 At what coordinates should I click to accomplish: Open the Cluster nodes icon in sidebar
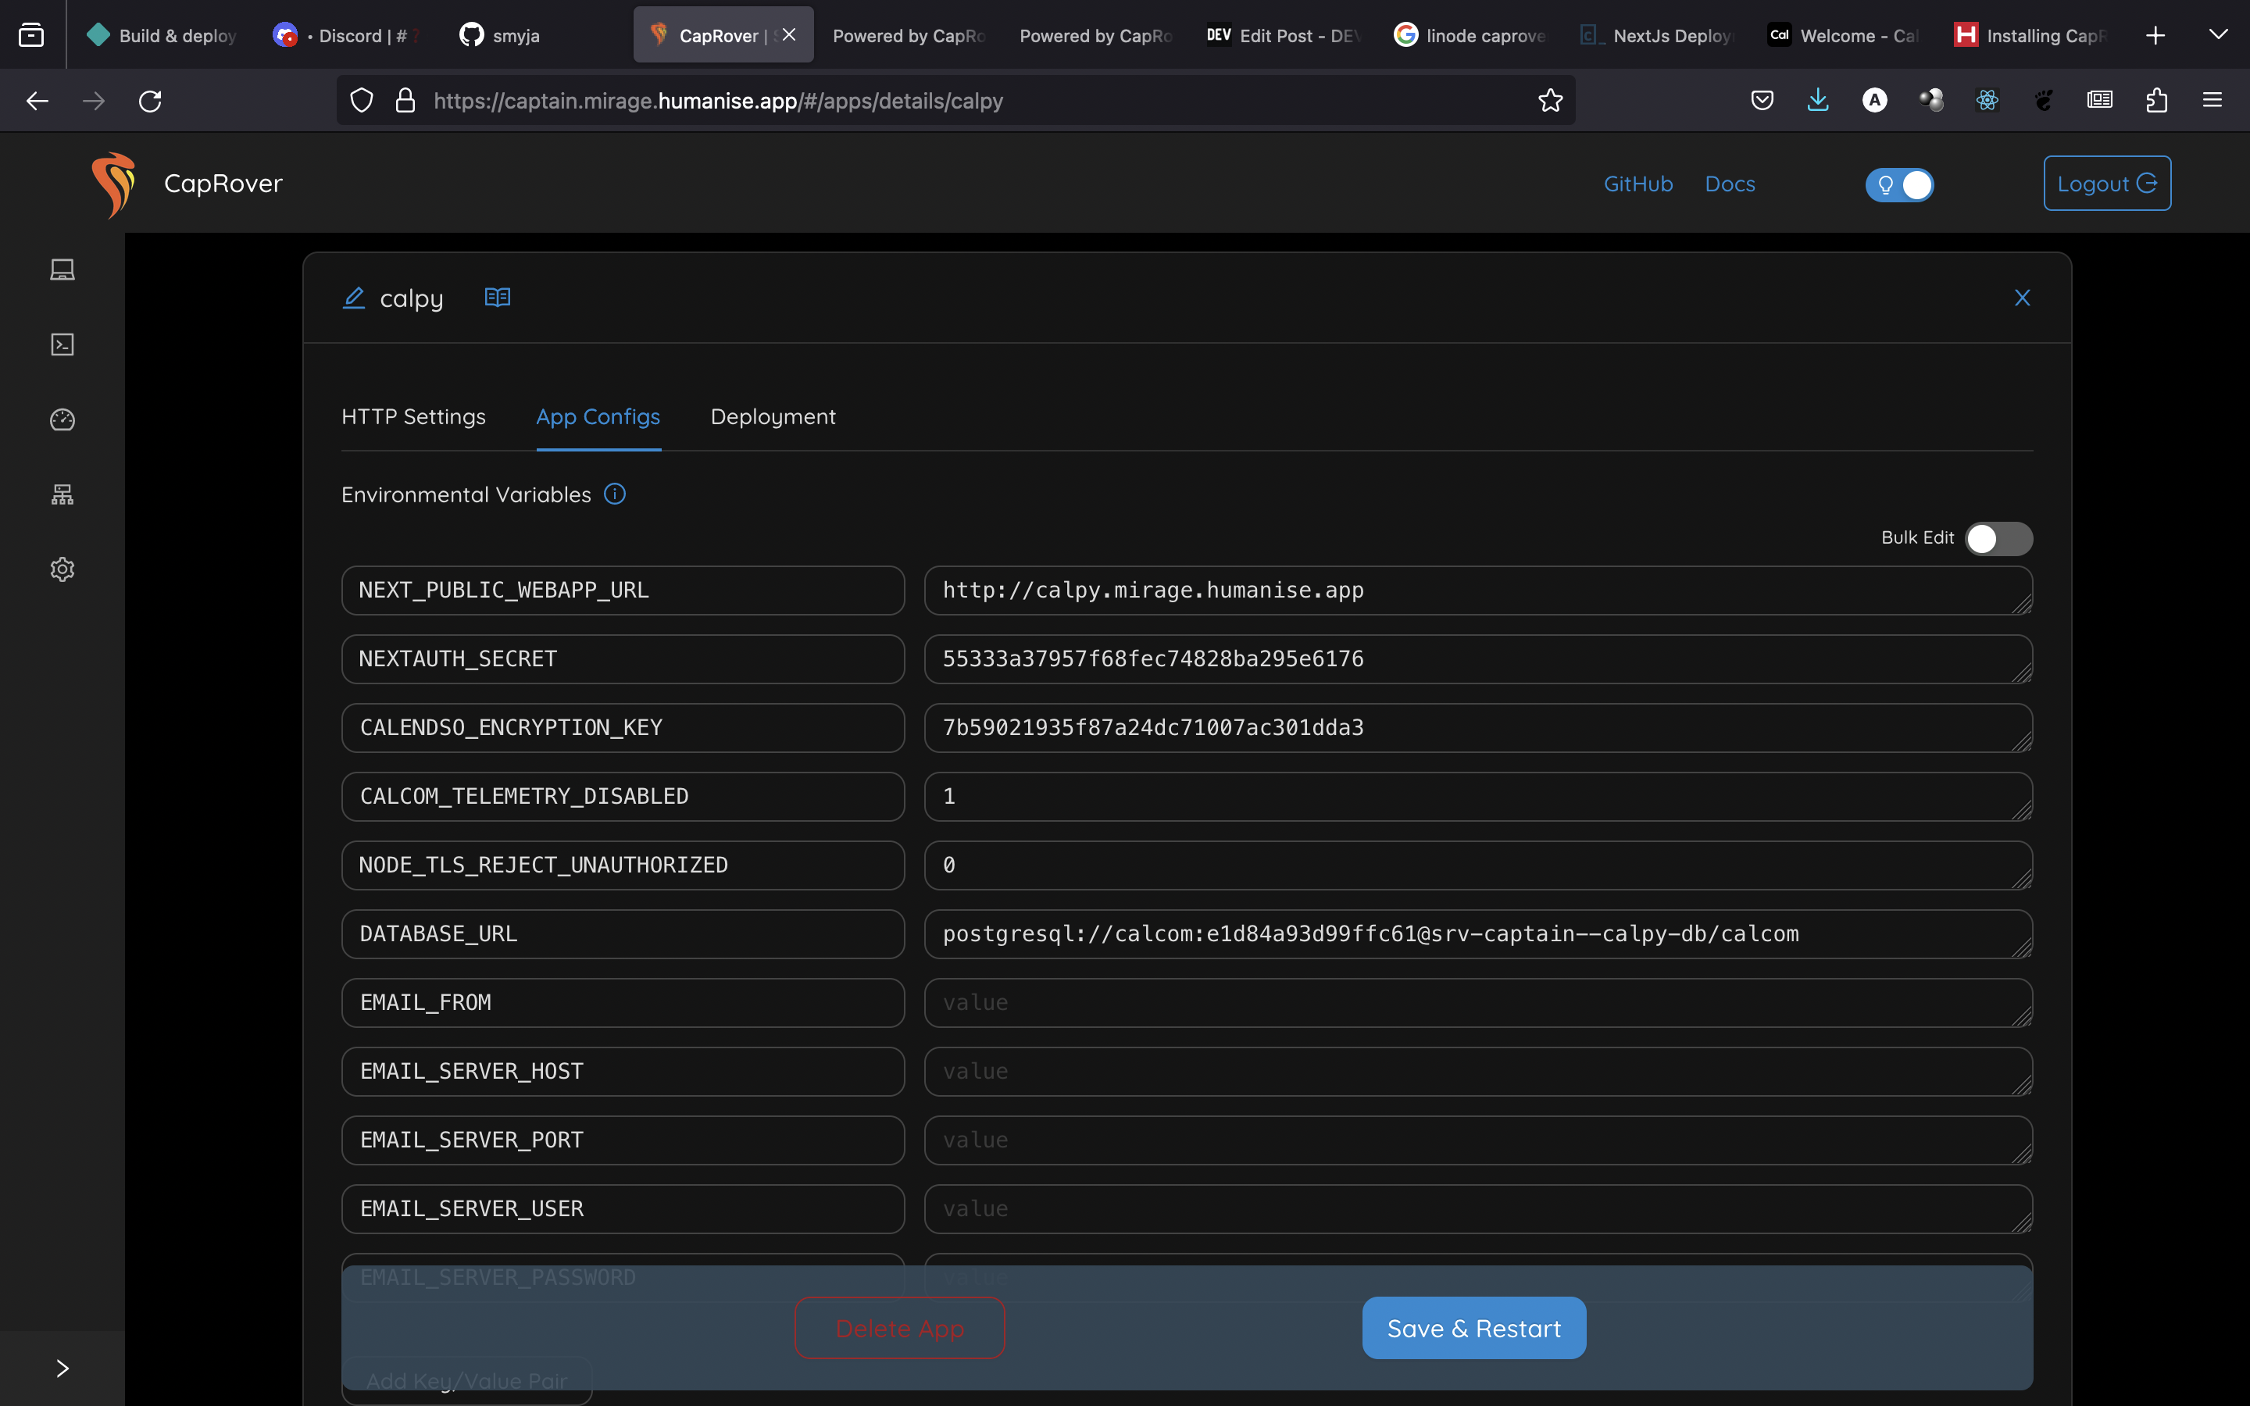click(x=62, y=494)
